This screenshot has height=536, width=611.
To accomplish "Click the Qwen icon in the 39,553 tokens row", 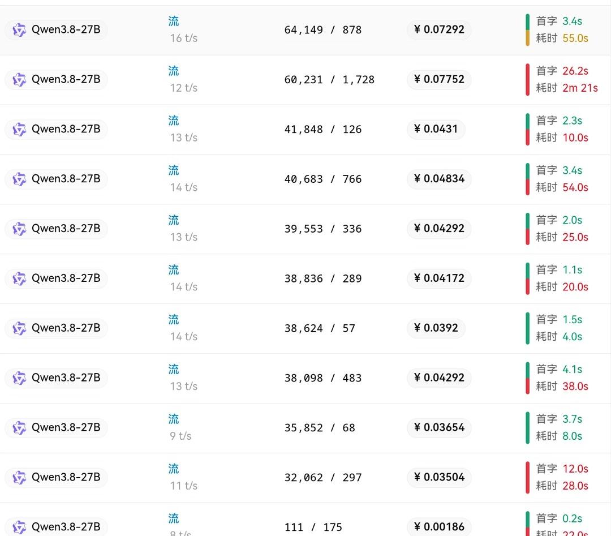I will point(19,229).
